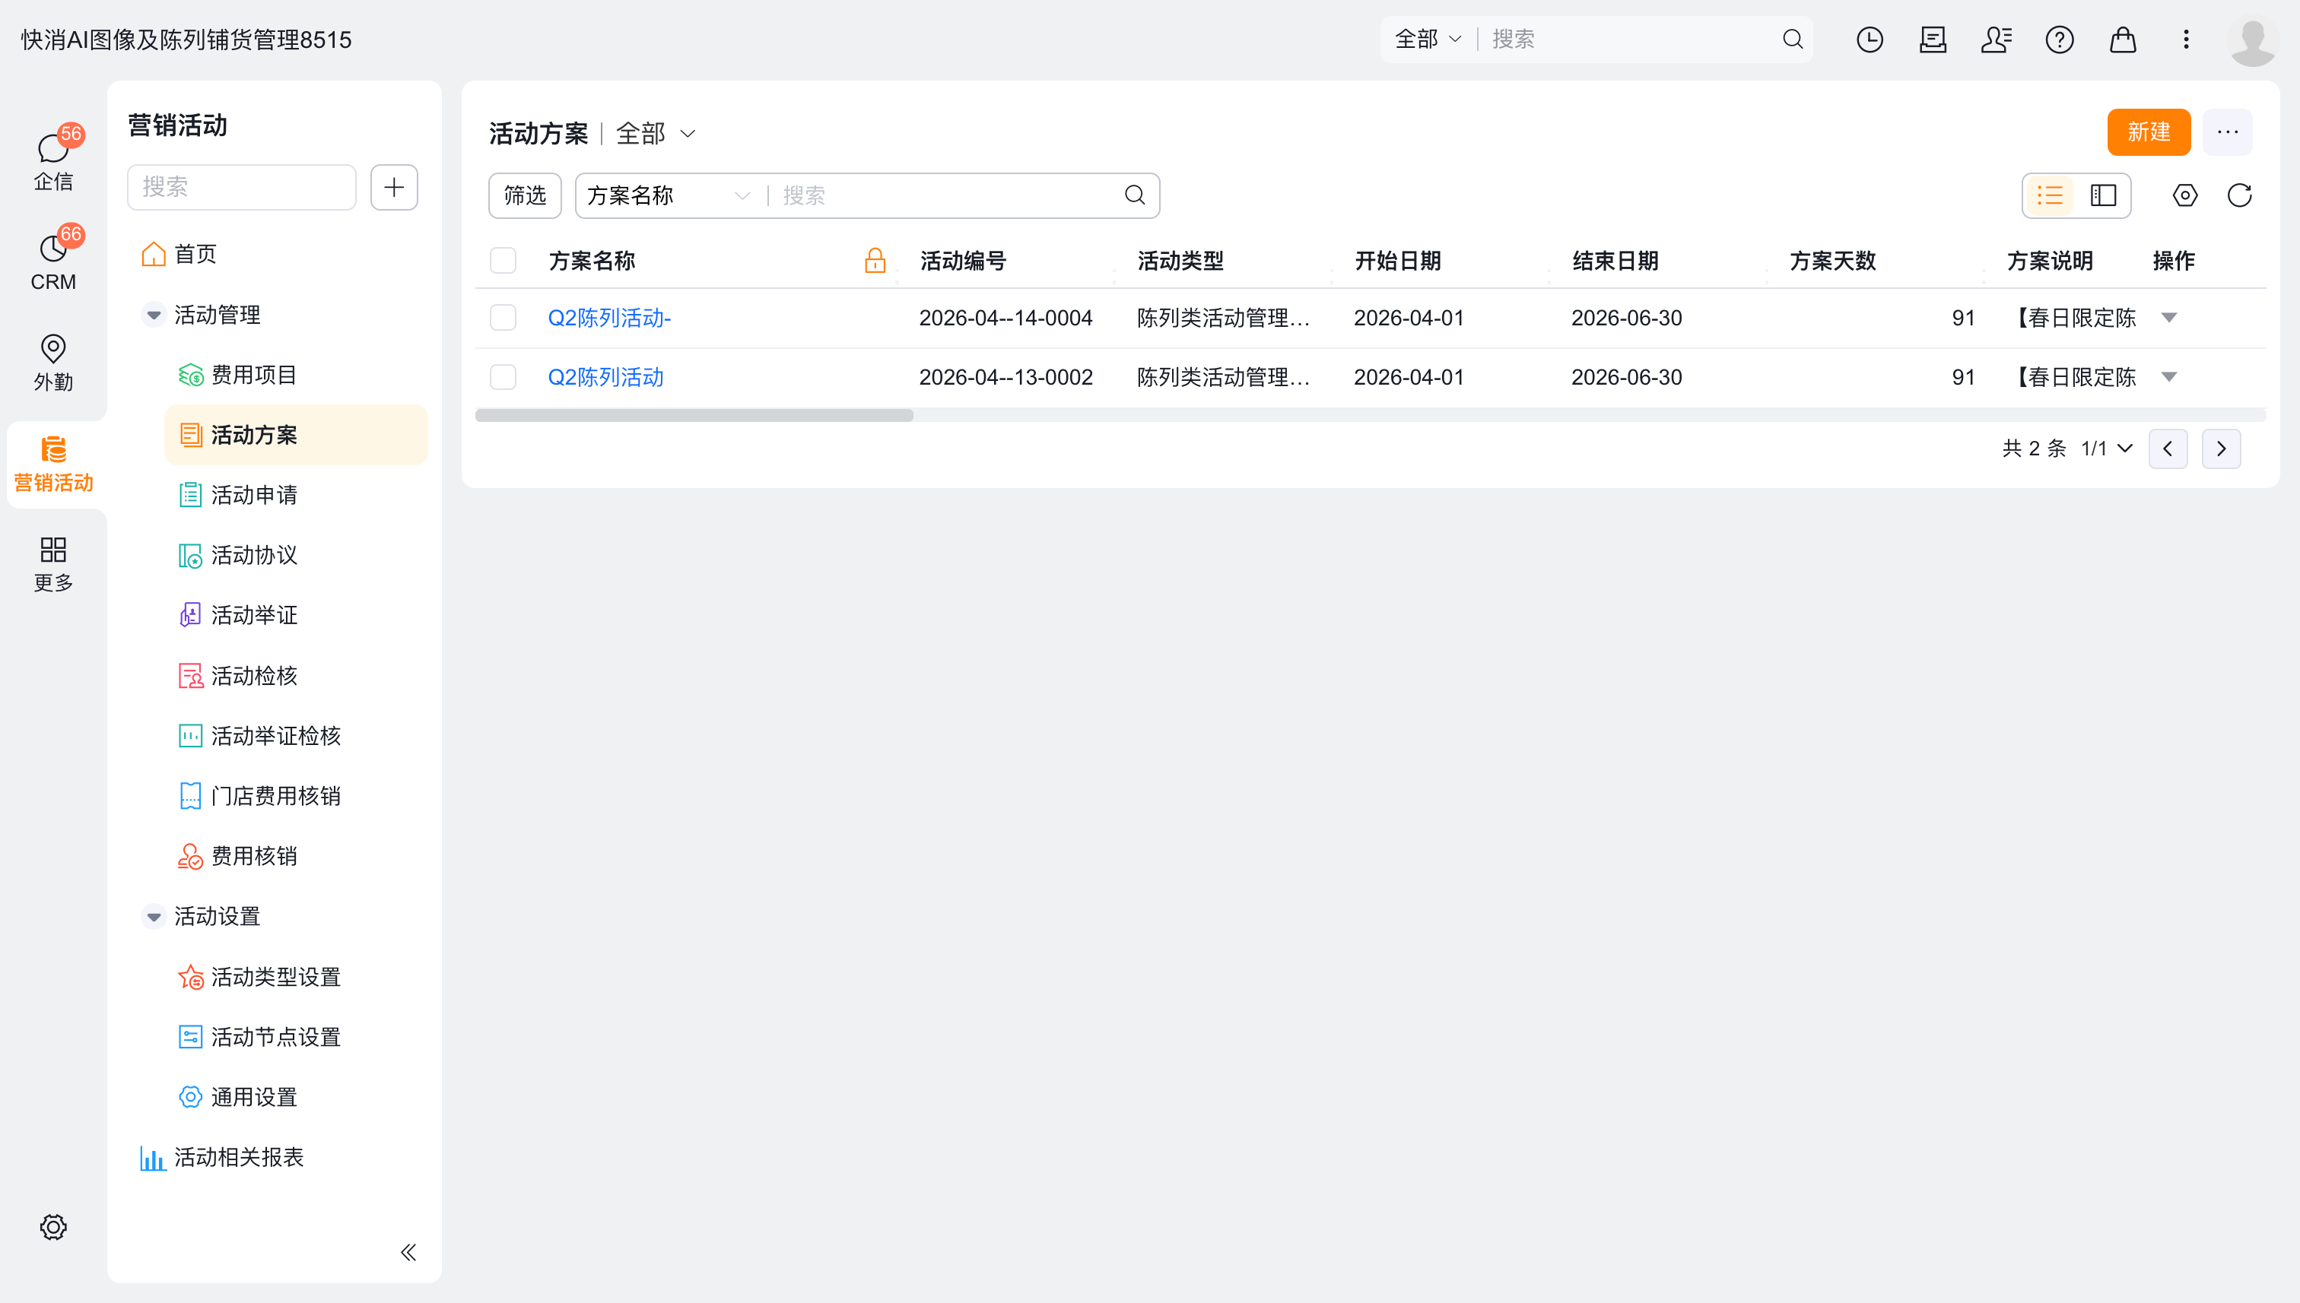2300x1303 pixels.
Task: Refresh the 活动方案 list
Action: [2239, 195]
